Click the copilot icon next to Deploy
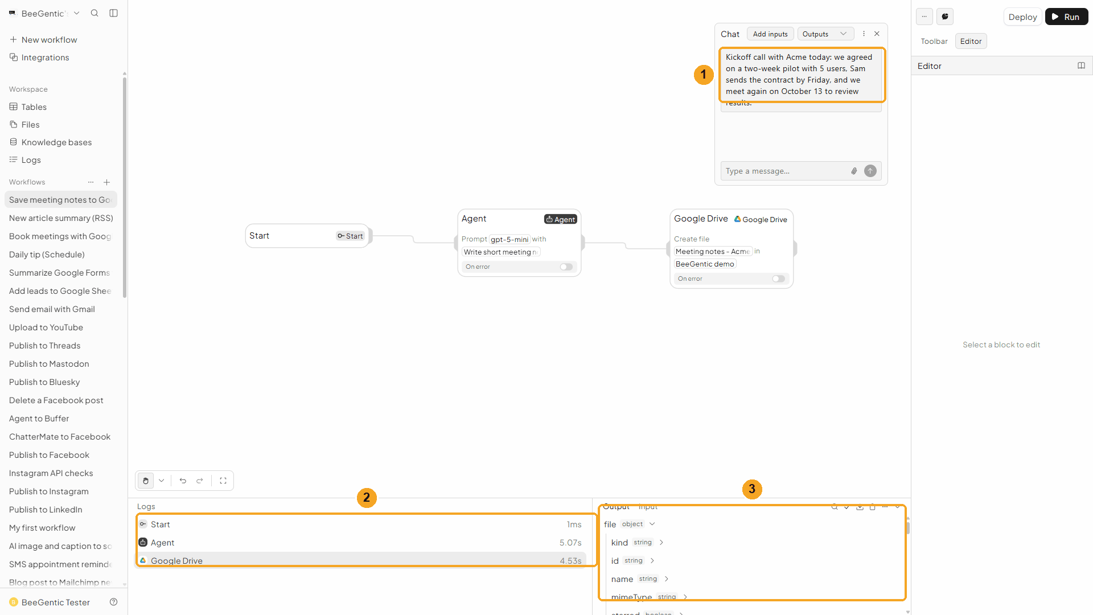The image size is (1093, 615). tap(945, 17)
